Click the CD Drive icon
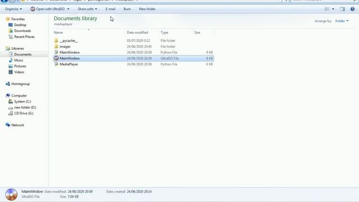The image size is (359, 202). click(11, 113)
